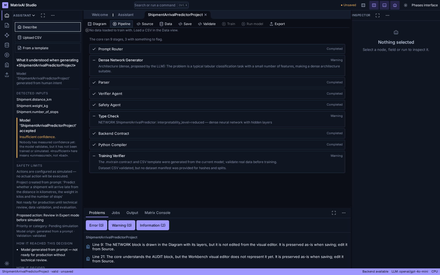The width and height of the screenshot is (440, 275).
Task: Open the Assistant panel more options menu
Action: 53,15
